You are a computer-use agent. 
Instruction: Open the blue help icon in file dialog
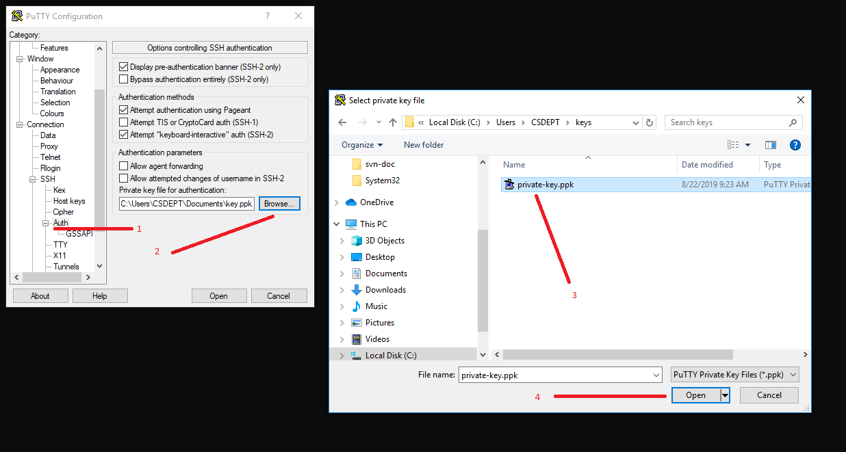pos(795,145)
